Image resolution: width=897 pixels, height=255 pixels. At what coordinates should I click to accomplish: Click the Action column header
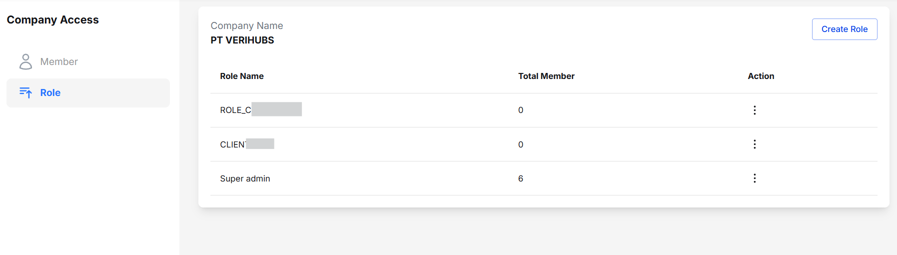761,76
